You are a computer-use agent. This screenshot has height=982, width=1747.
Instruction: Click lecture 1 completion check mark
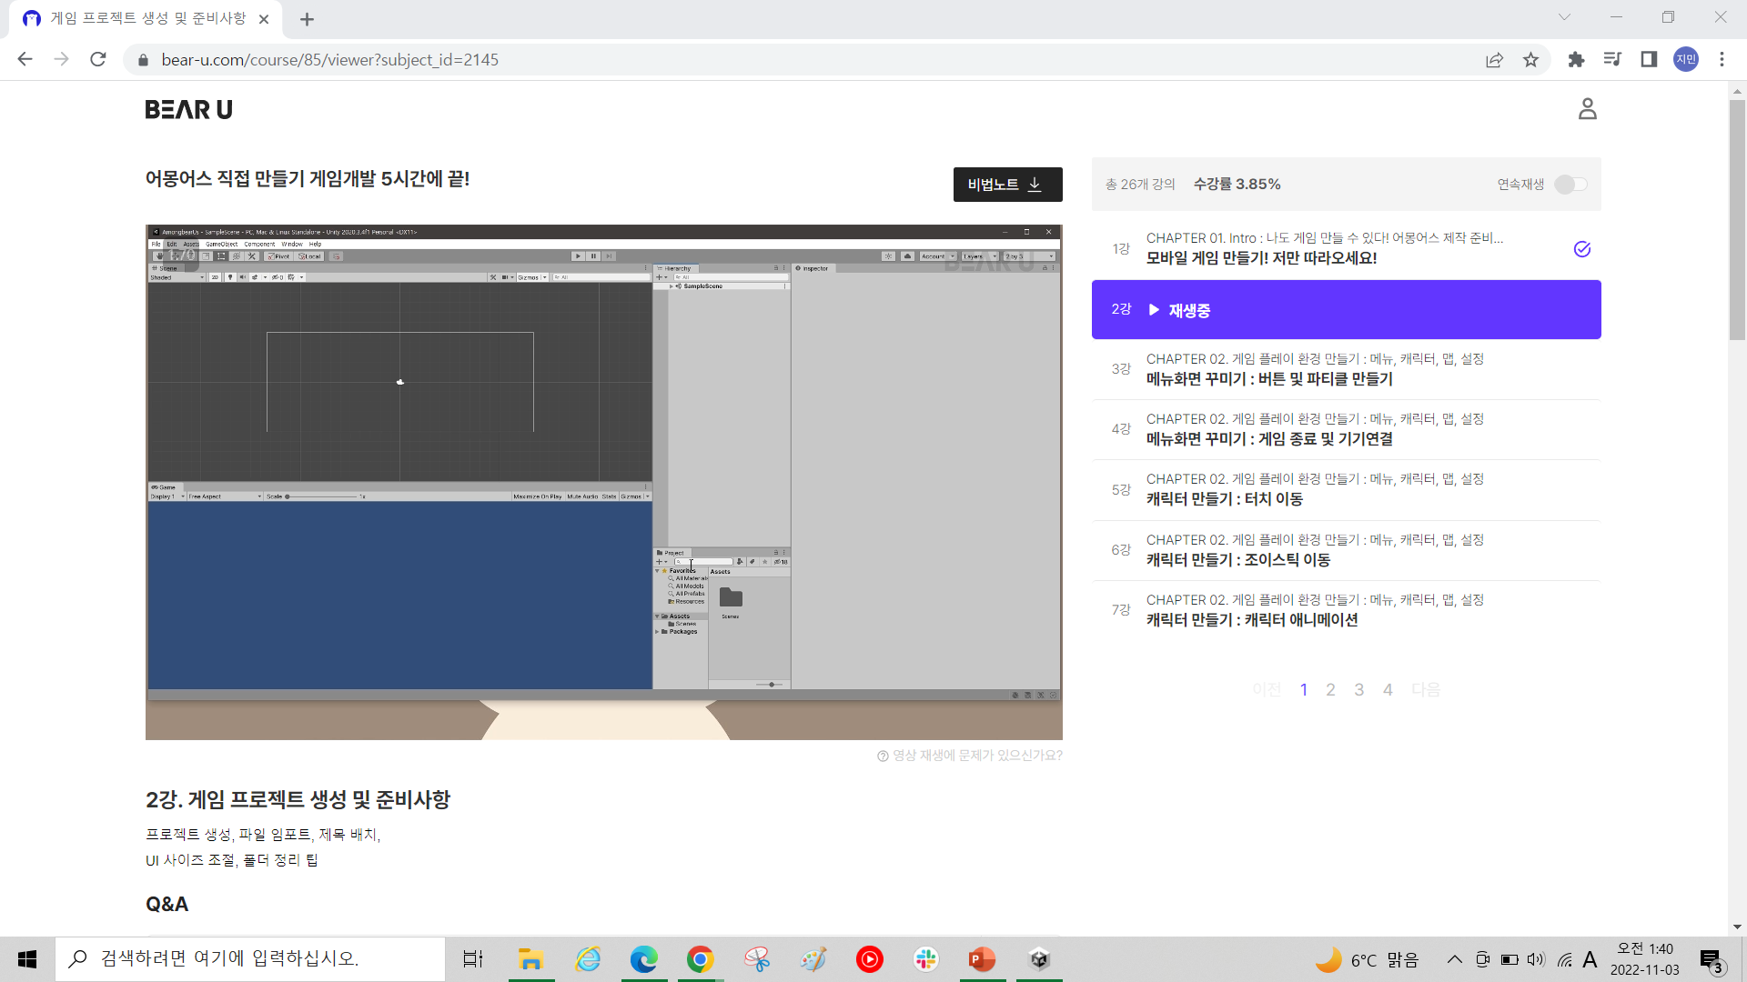(x=1582, y=249)
